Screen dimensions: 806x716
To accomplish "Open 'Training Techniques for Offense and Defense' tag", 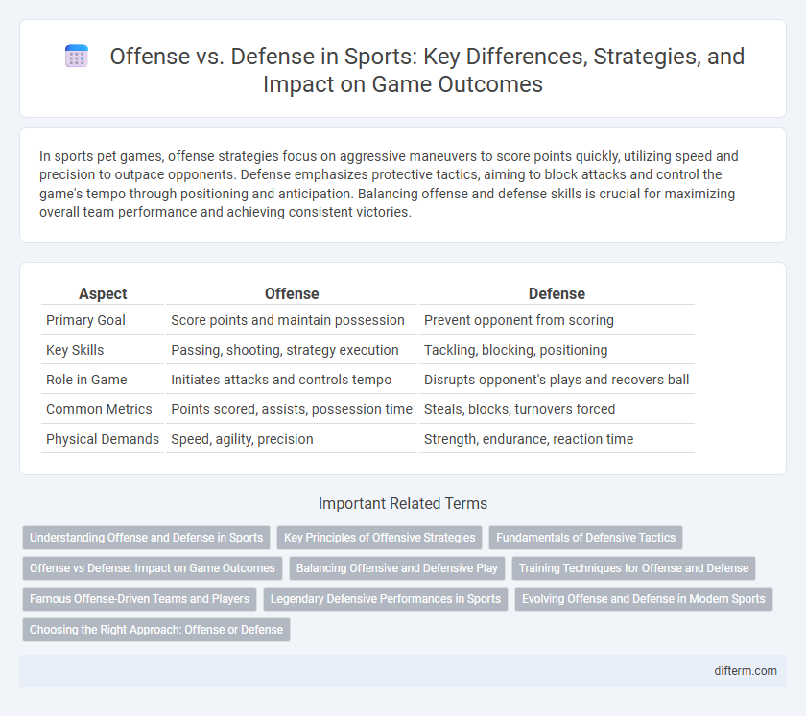I will click(633, 568).
